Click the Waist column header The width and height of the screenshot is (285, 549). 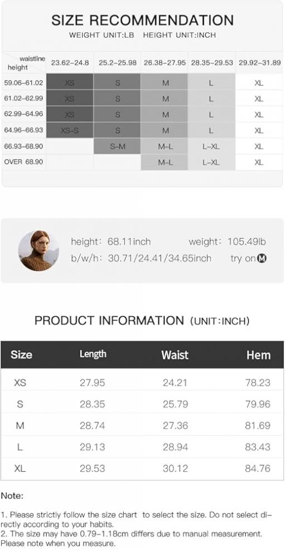pos(175,355)
